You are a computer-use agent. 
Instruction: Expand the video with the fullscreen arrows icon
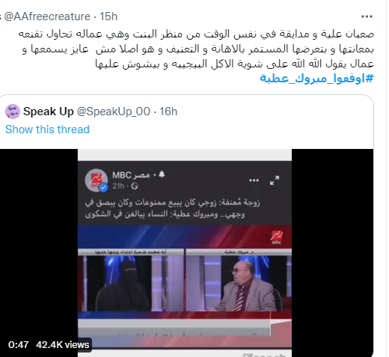click(275, 180)
